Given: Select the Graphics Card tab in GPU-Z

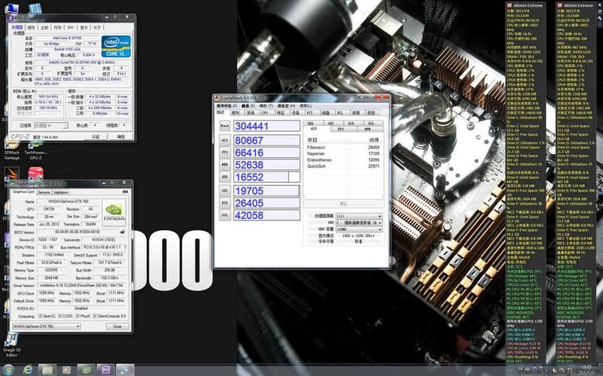Looking at the screenshot, I should [23, 192].
